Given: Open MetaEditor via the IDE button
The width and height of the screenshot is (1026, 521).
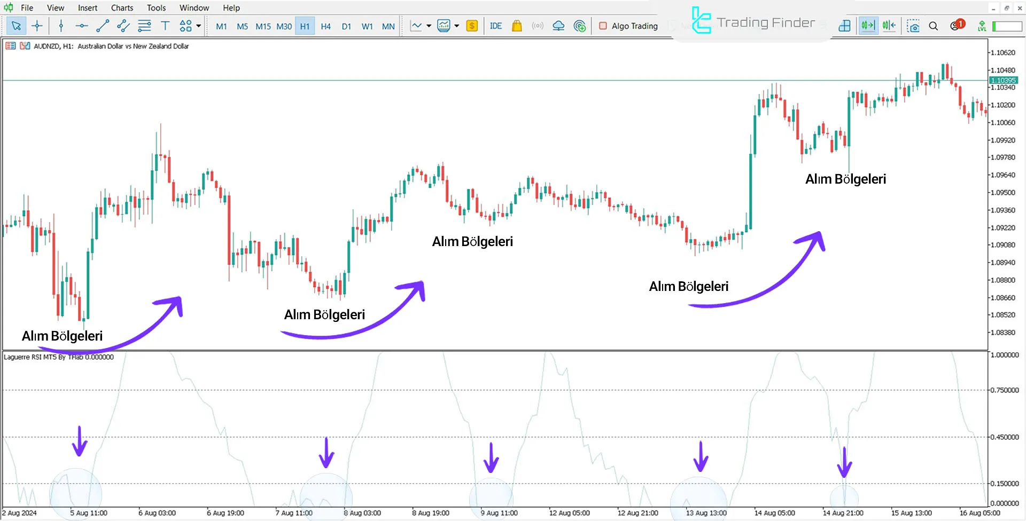Looking at the screenshot, I should [496, 26].
